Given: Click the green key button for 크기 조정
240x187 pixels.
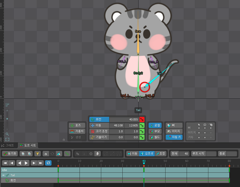Looking at the screenshot, I should click(142, 131).
